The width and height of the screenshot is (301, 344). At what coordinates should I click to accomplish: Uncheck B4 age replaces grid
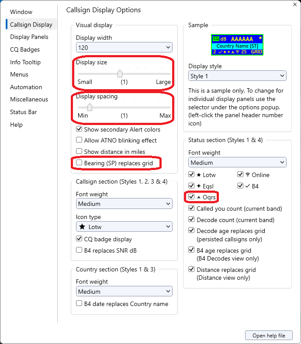pos(191,250)
